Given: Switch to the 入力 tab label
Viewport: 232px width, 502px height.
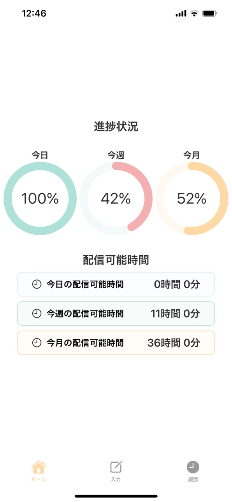Looking at the screenshot, I should pyautogui.click(x=116, y=479).
